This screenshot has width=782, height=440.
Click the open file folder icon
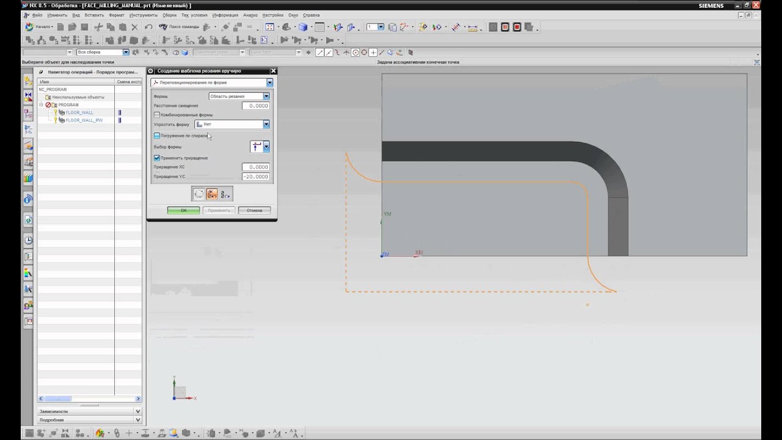click(x=72, y=27)
